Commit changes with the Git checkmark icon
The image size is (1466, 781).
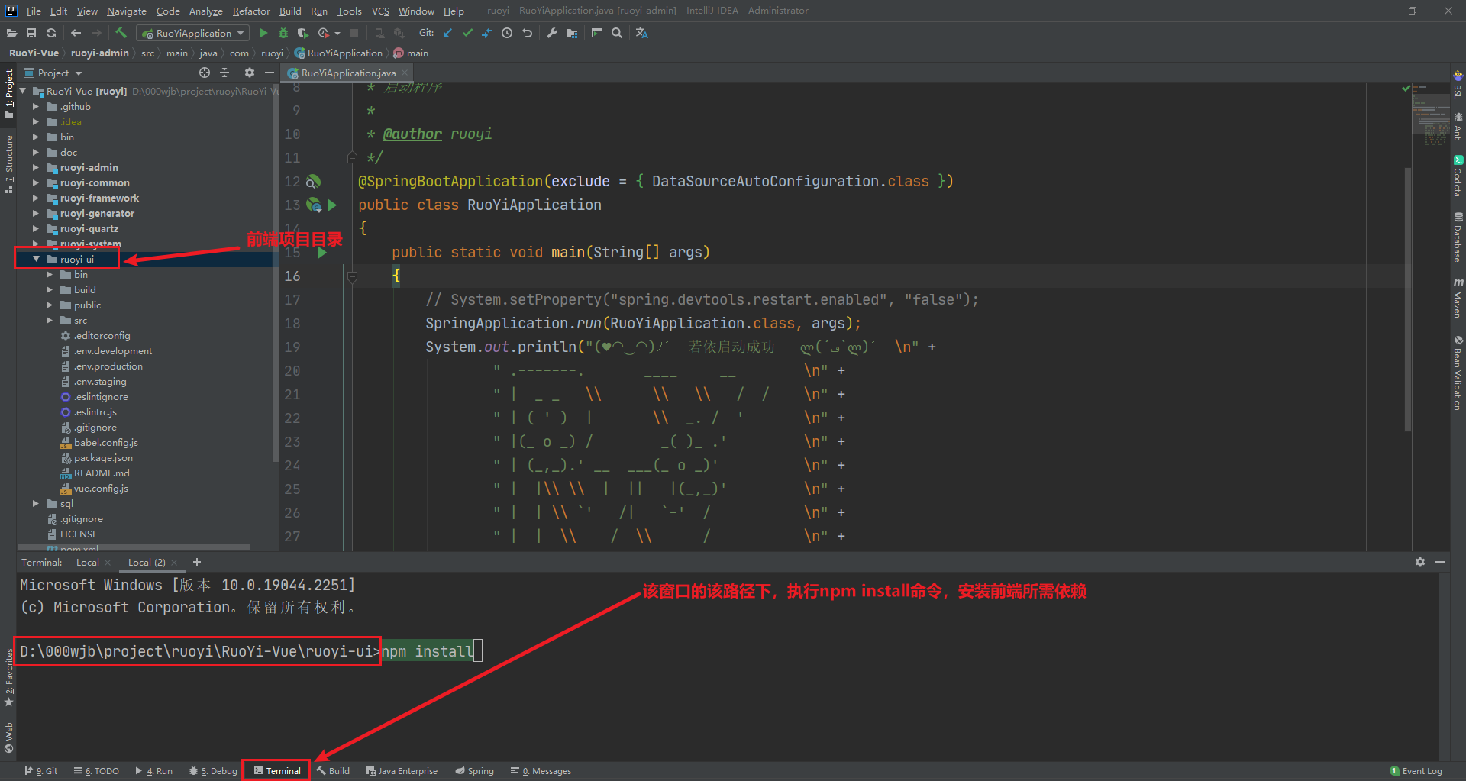(467, 33)
